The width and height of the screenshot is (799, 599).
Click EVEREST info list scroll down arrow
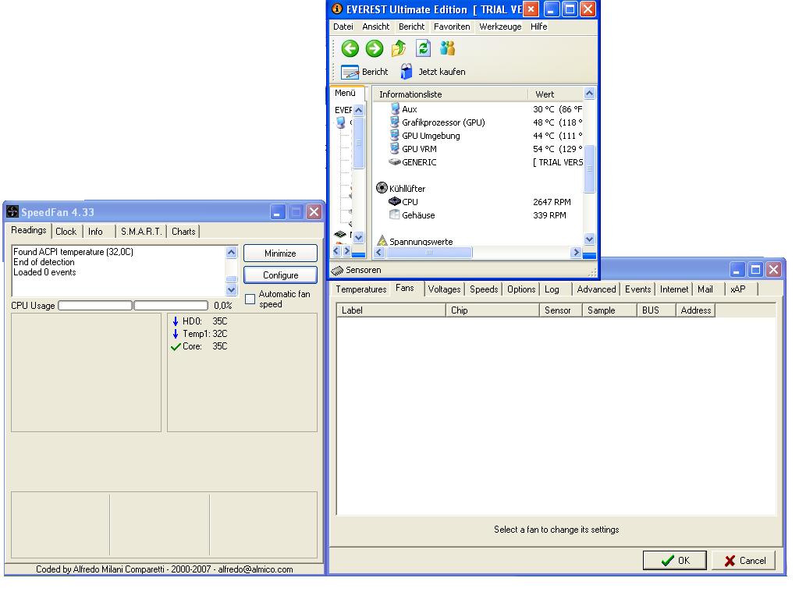click(x=590, y=239)
